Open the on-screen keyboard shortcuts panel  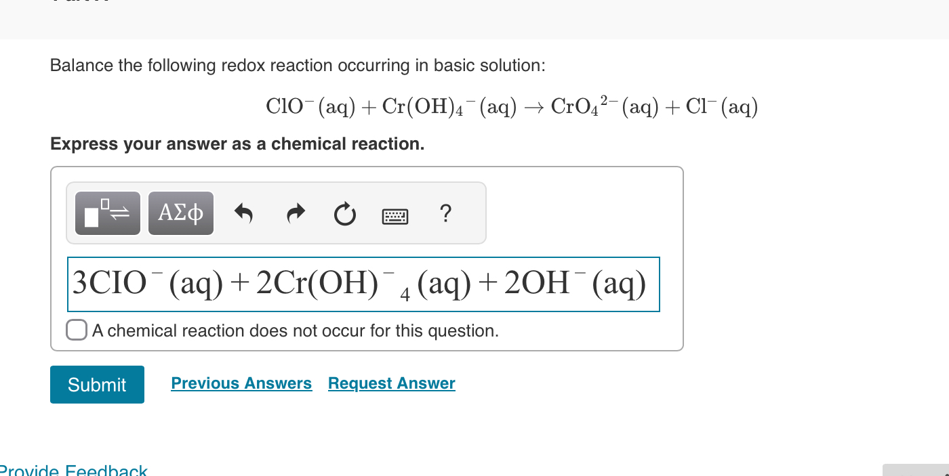[396, 215]
